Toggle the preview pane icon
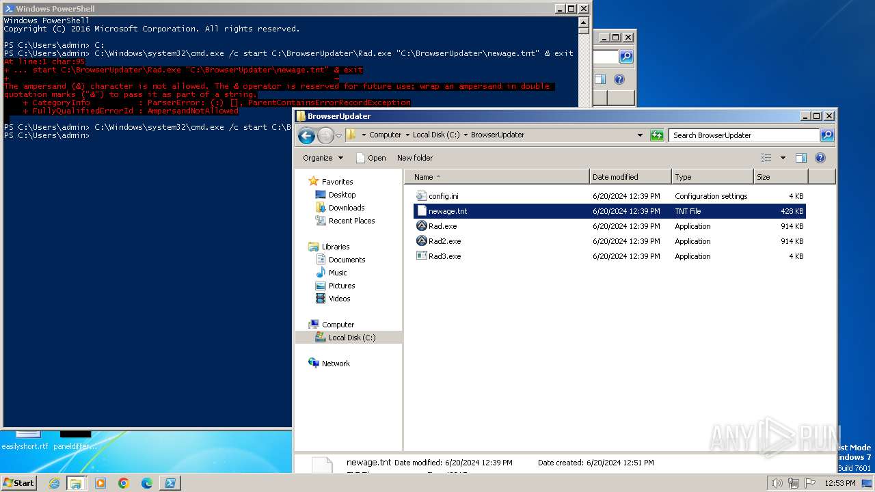The height and width of the screenshot is (492, 875). tap(801, 158)
